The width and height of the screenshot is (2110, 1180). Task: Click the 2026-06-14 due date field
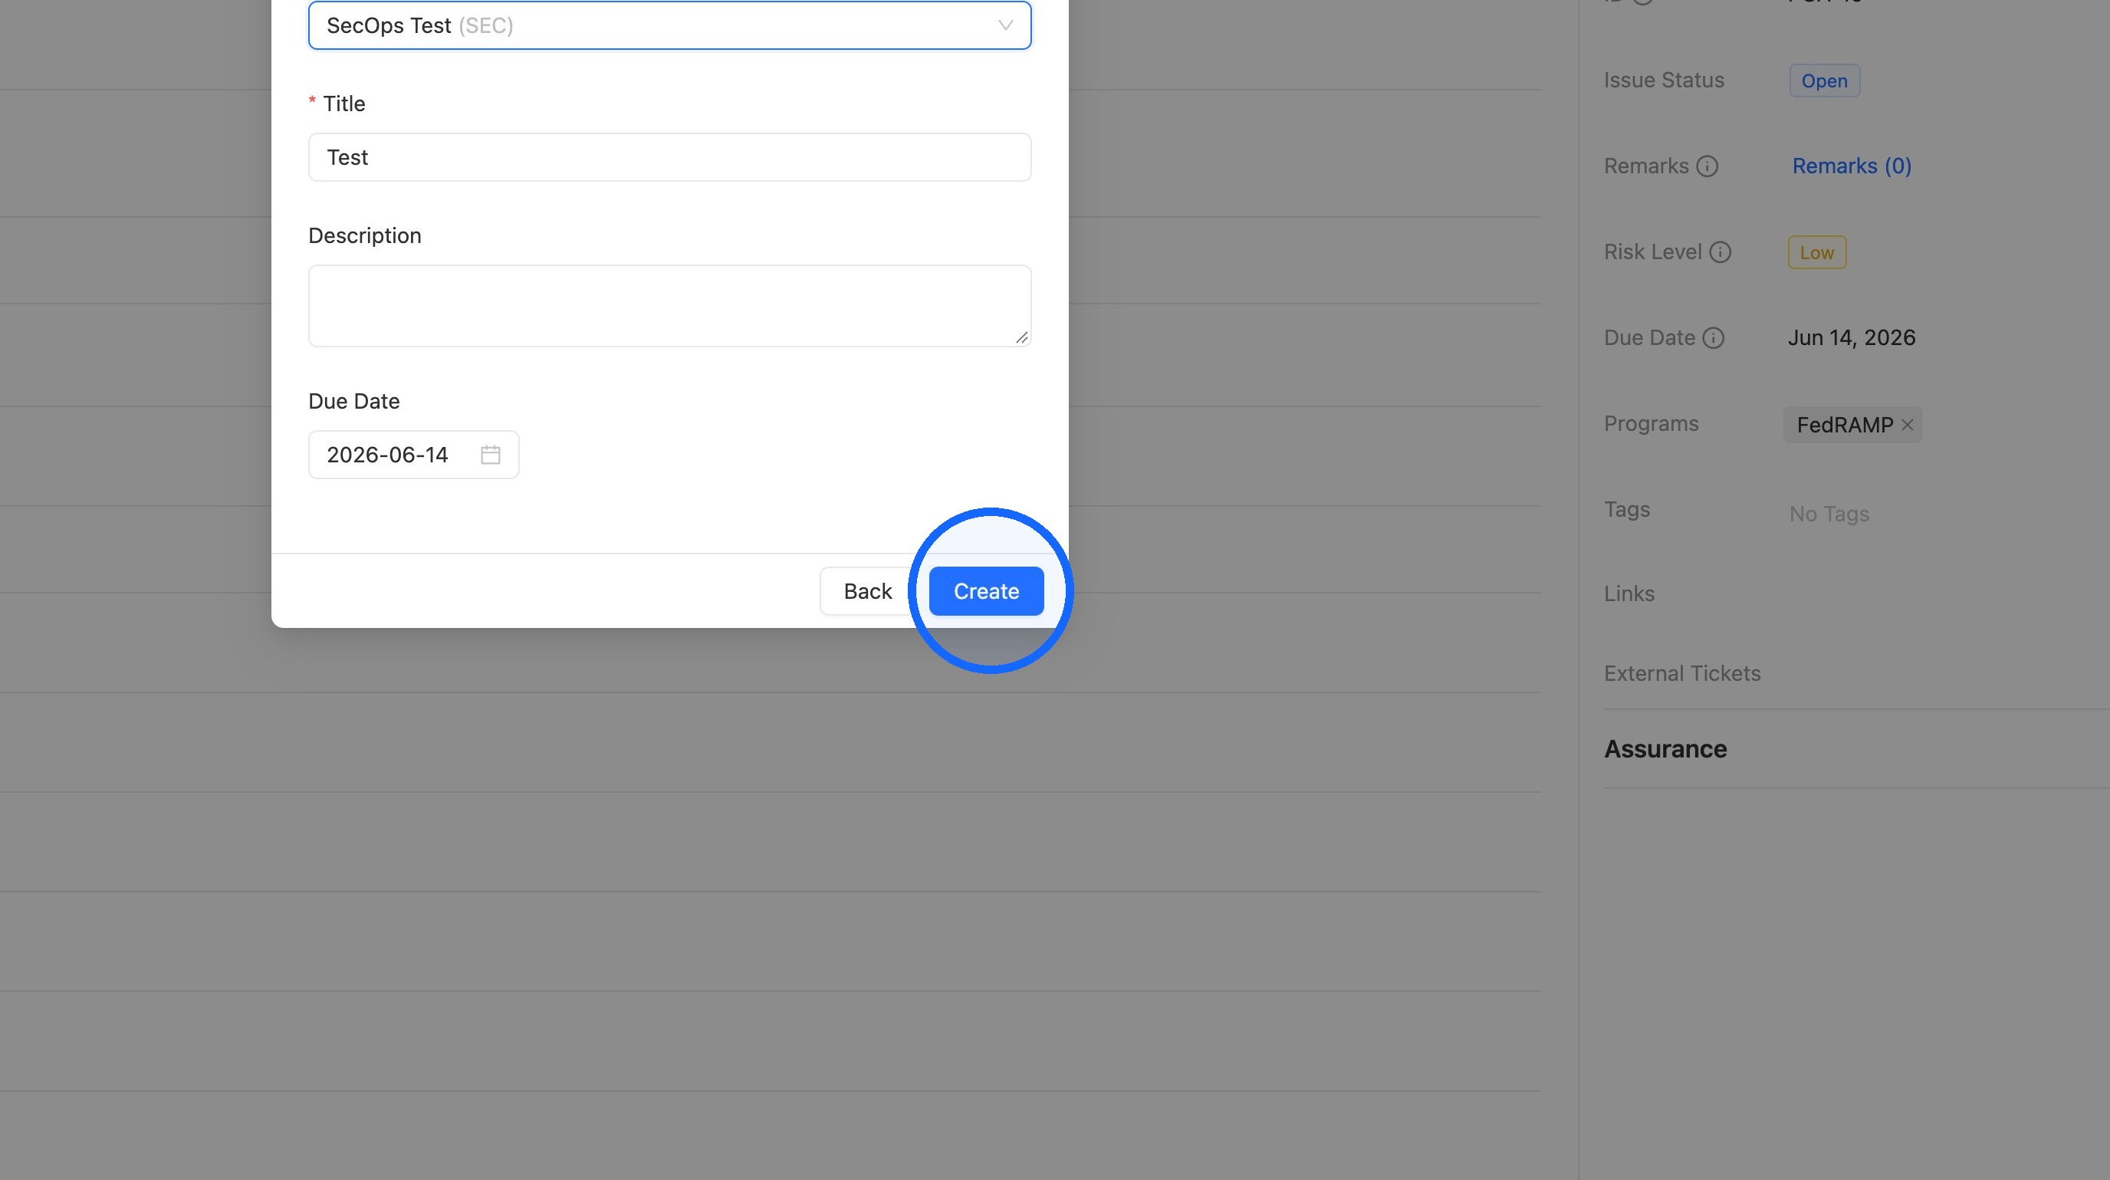[x=414, y=455]
